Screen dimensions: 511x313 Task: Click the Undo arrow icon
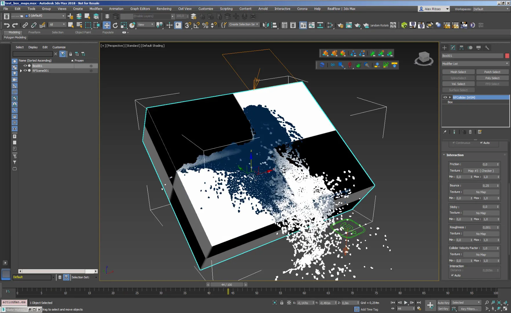(x=7, y=25)
